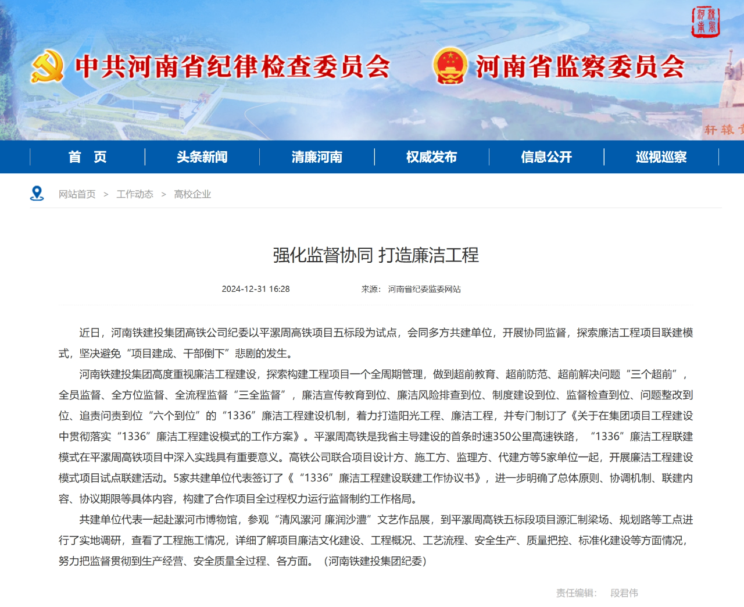Viewport: 744px width, 607px height.
Task: Click the 河南省监察委员会 banner title
Action: (581, 67)
